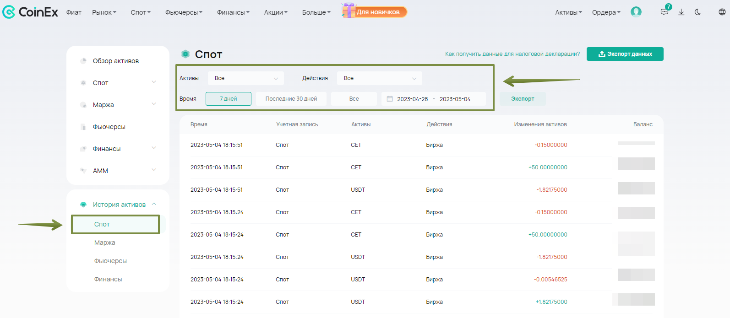Viewport: 730px width, 318px height.
Task: Open the Активы filter dropdown
Action: (246, 78)
